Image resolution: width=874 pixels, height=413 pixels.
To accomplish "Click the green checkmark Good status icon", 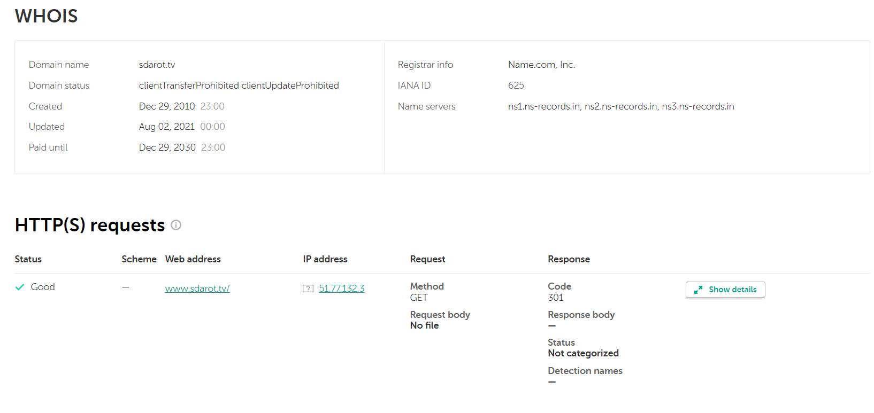I will 20,287.
